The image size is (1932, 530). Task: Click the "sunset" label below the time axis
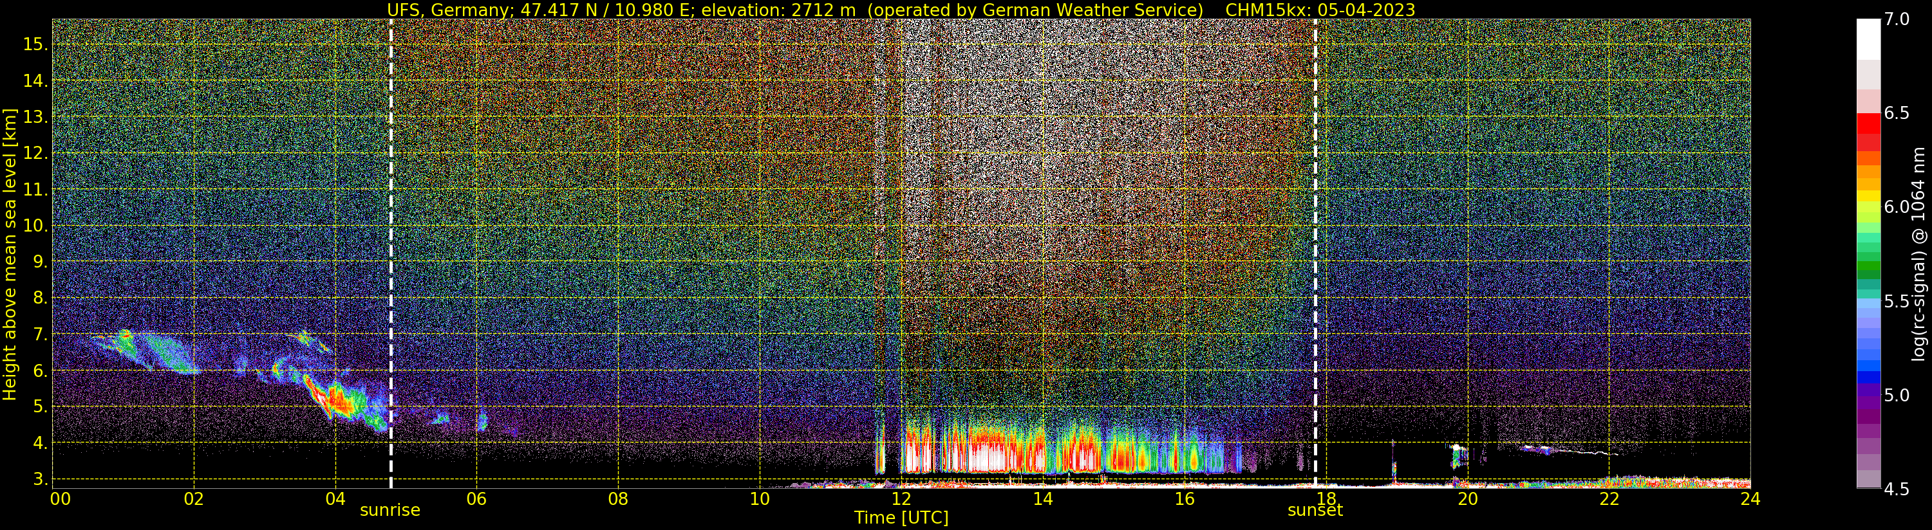[x=1315, y=511]
